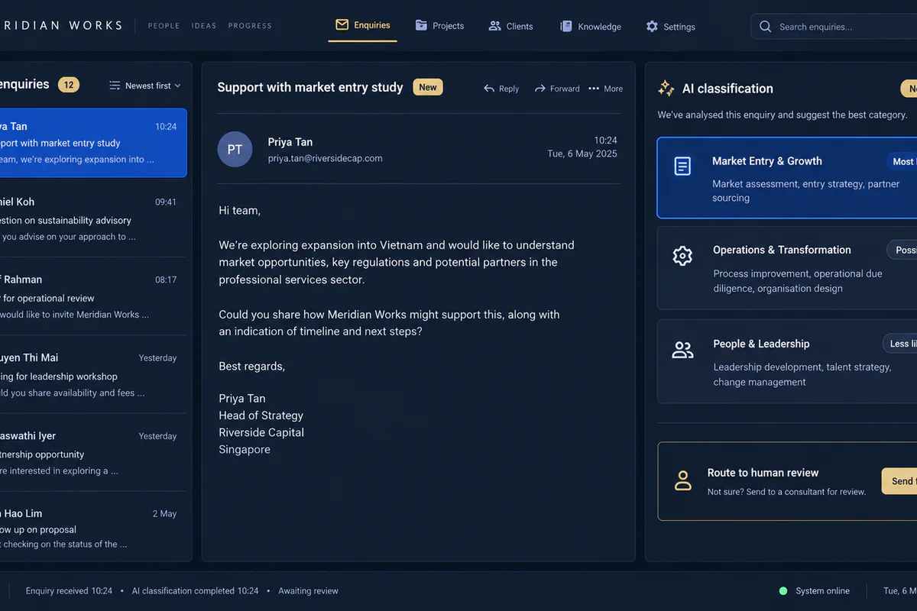Click the AI classification sparkle icon

(666, 88)
